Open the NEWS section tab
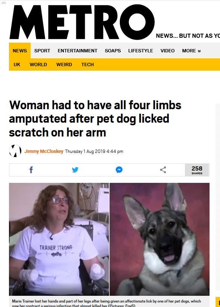The height and width of the screenshot is (307, 220). click(x=20, y=51)
